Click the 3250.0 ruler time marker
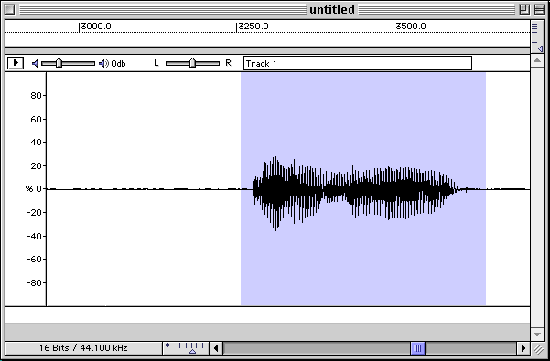Viewport: 550px width, 361px height. coord(253,27)
